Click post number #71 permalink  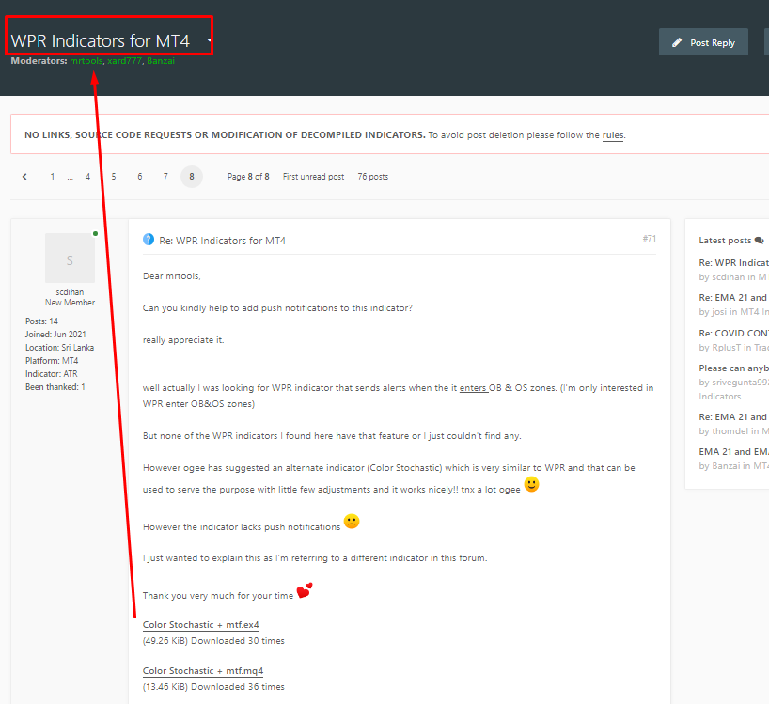click(650, 238)
